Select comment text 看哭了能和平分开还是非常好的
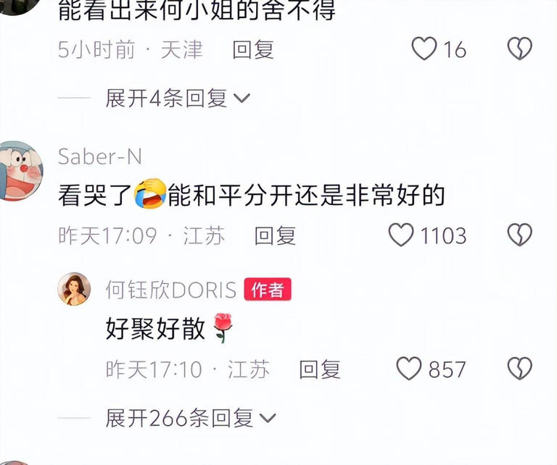 click(x=252, y=195)
